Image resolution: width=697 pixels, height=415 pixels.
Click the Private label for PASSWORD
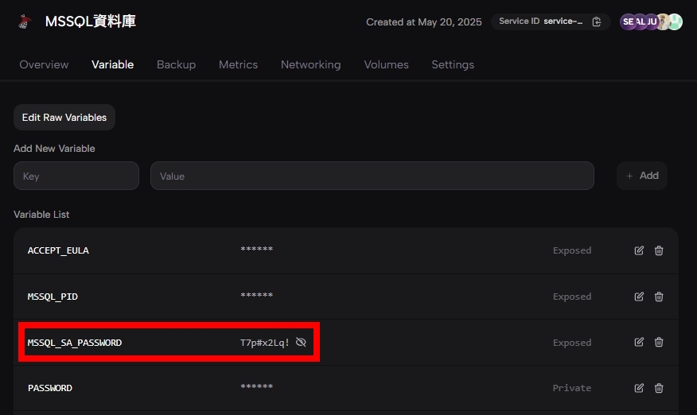(x=571, y=388)
